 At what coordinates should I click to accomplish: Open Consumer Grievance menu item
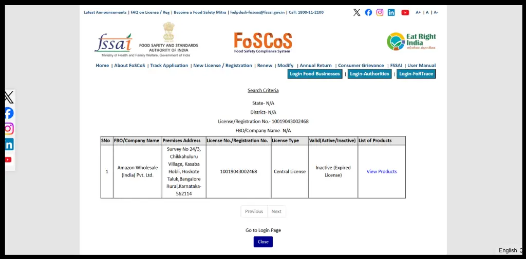361,66
